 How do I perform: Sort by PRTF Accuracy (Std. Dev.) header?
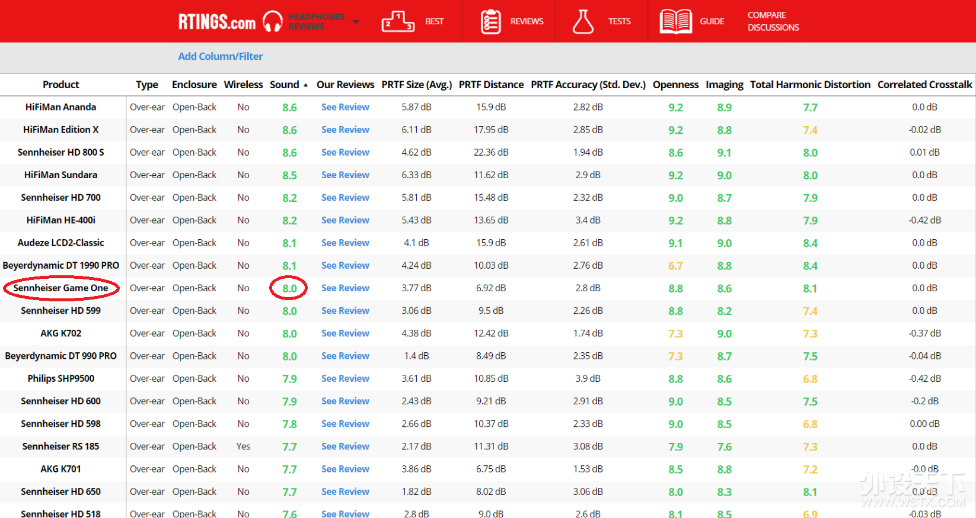coord(588,85)
